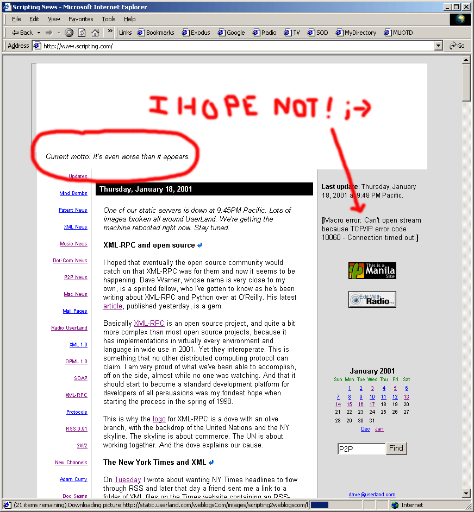Expand the toolbar overflow chevron
Screen dimensions: 474x512
[x=109, y=33]
